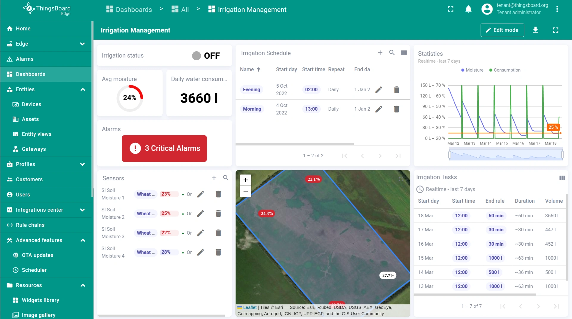Viewport: 572px width, 319px height.
Task: Collapse the Entities sidebar section
Action: tap(82, 89)
